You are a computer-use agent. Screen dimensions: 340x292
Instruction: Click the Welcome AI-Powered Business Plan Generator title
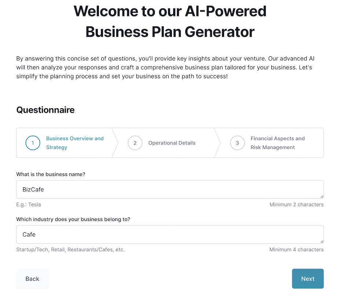pyautogui.click(x=170, y=22)
